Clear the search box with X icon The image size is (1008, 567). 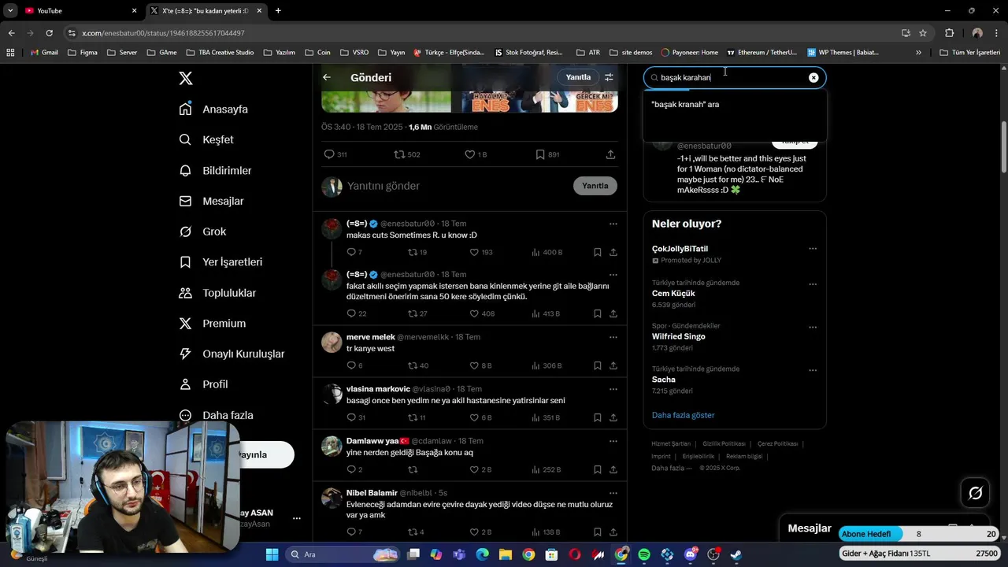[813, 77]
